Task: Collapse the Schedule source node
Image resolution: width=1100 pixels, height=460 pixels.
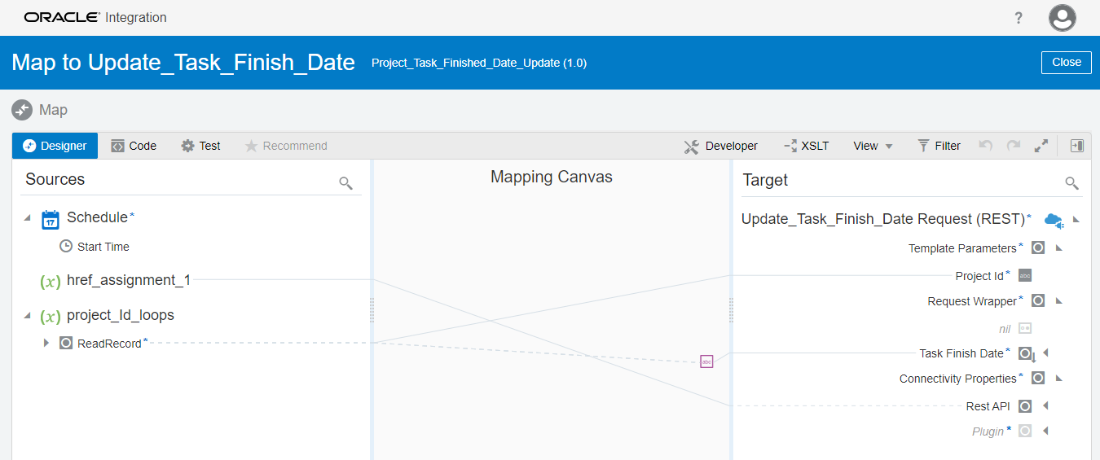Action: click(x=28, y=218)
